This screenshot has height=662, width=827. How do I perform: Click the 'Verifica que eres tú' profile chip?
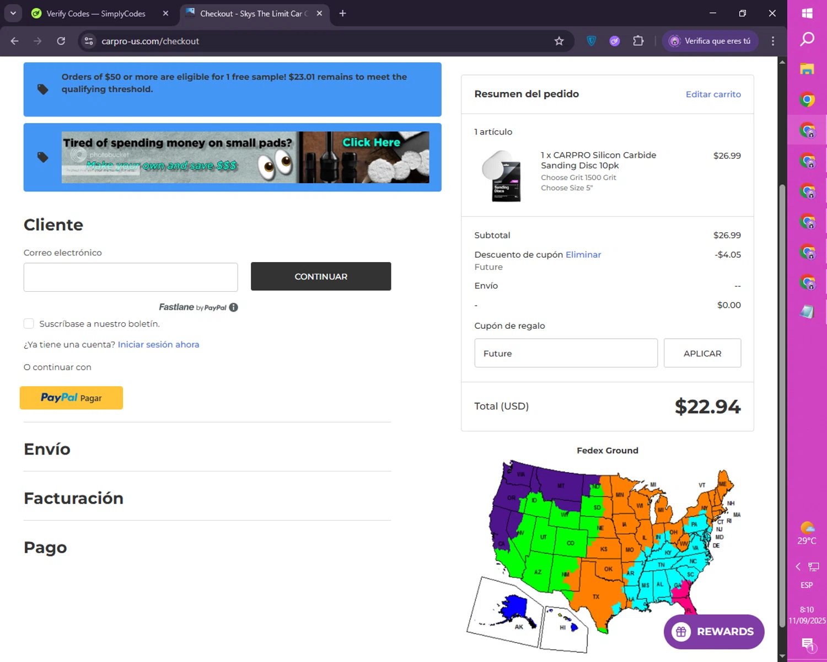pos(710,41)
